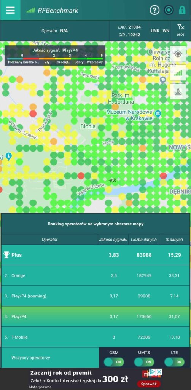Viewport: 191px width, 390px height.
Task: Tap the blue landmark pin at left edge
Action: tap(9, 157)
